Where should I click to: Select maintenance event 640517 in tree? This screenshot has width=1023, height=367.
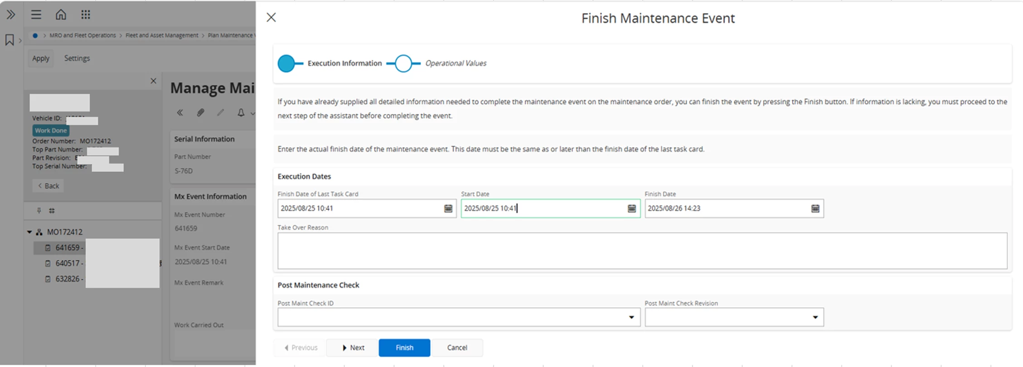68,263
